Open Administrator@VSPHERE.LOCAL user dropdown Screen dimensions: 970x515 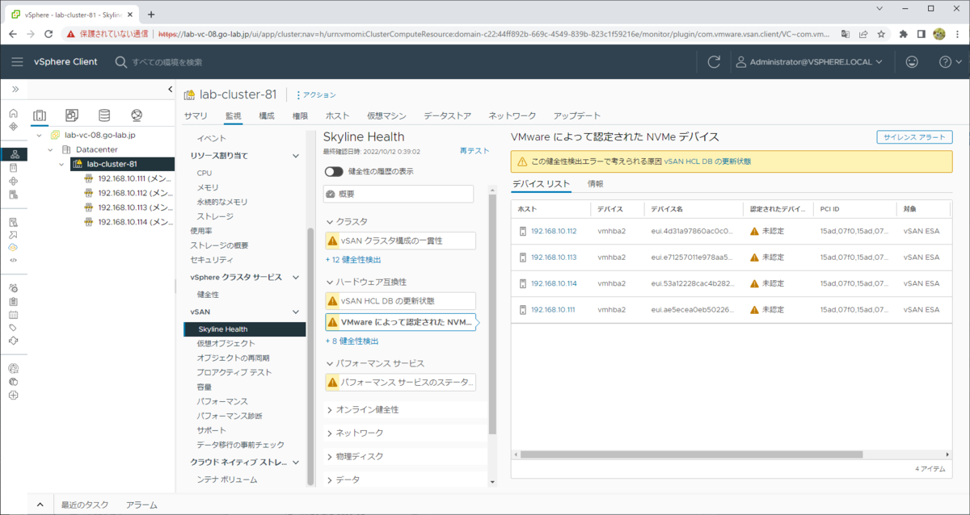pyautogui.click(x=808, y=62)
